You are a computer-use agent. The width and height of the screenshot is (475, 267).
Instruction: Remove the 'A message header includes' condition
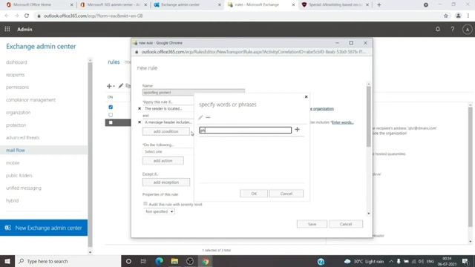(x=140, y=122)
